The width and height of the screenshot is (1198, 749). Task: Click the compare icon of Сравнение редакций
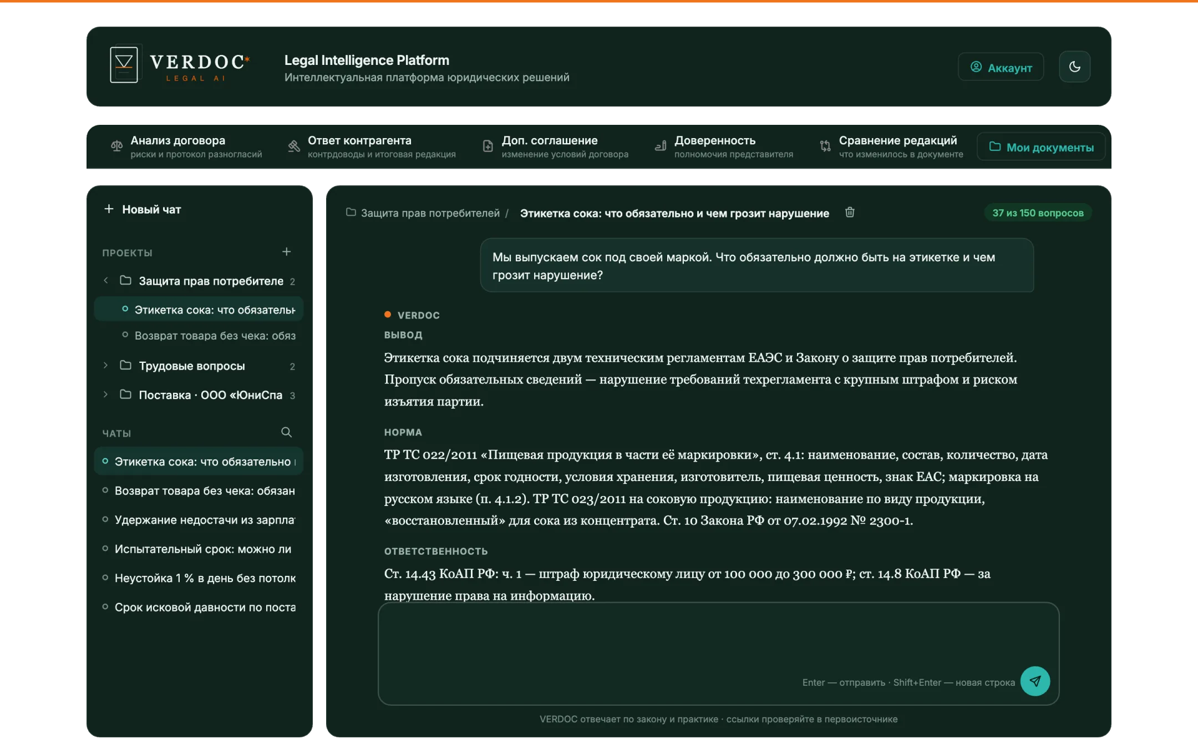[x=825, y=146]
